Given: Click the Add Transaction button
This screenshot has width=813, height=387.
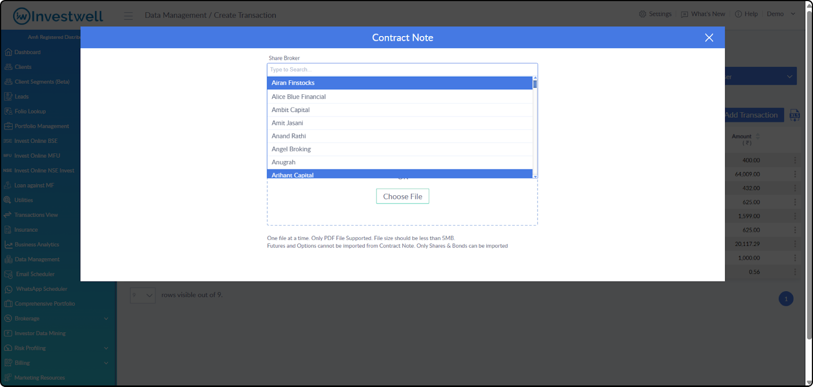Looking at the screenshot, I should coord(755,115).
